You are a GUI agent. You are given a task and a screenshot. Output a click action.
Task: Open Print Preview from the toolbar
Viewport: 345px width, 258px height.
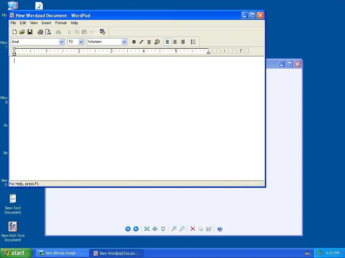pos(48,32)
